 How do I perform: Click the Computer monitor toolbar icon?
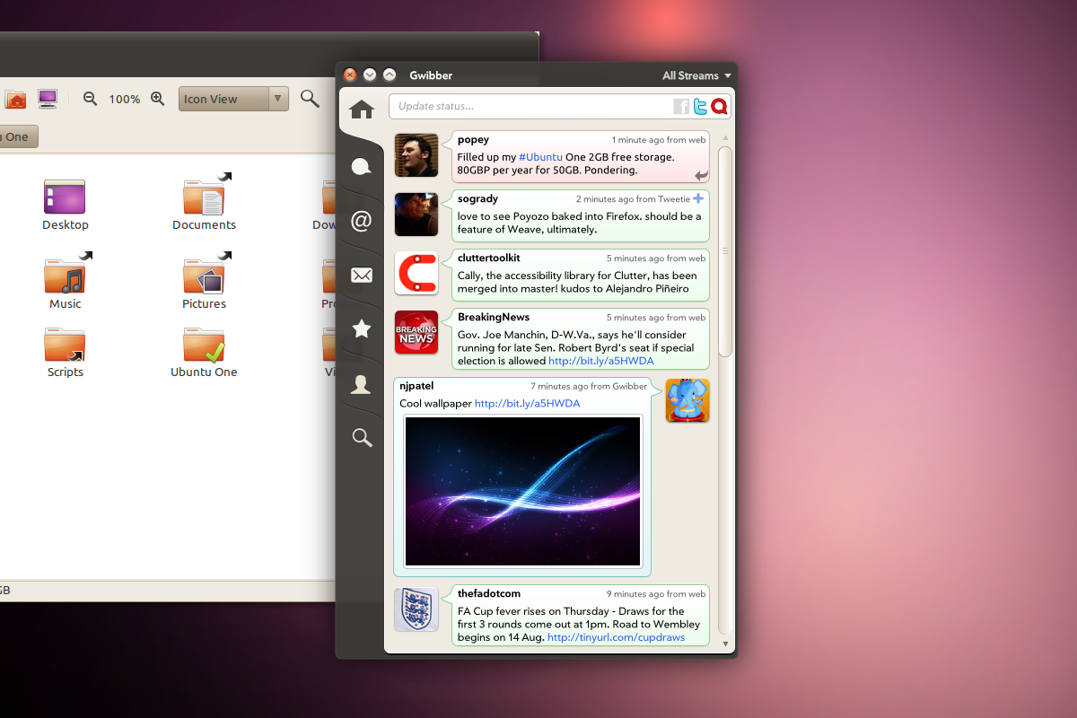pos(48,99)
